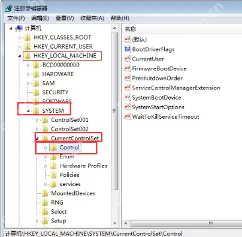This screenshot has height=237, width=242.
Task: Click the RNG folder icon
Action: [x=45, y=202]
